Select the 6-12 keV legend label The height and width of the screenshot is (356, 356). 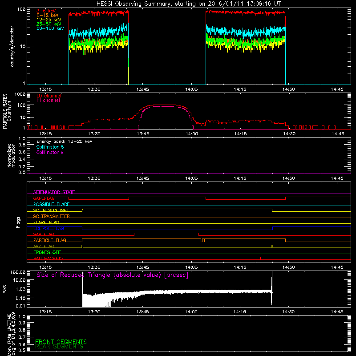(x=48, y=15)
